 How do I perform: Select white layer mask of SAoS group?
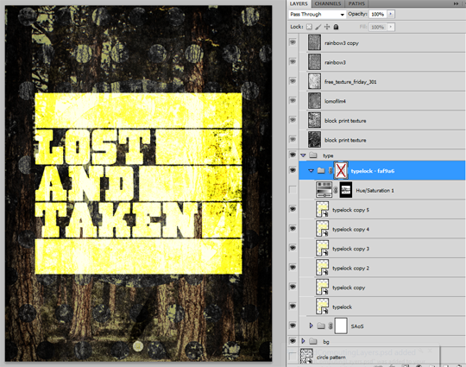point(341,326)
